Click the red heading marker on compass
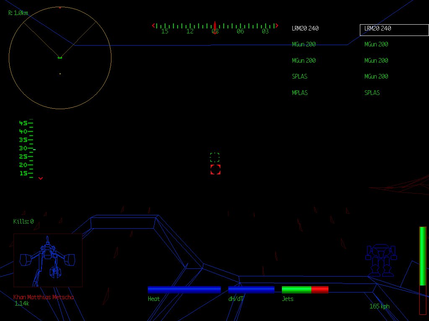Viewport: 429px width, 321px height. [215, 25]
